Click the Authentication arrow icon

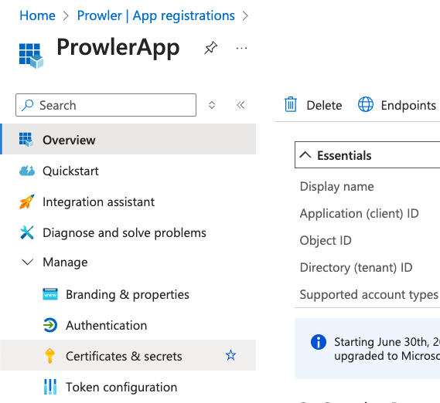[50, 325]
